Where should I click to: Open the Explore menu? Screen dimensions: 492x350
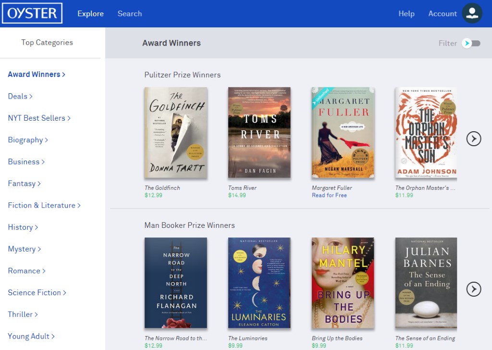tap(90, 13)
